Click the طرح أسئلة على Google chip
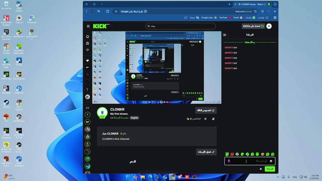The image size is (322, 181). (134, 11)
